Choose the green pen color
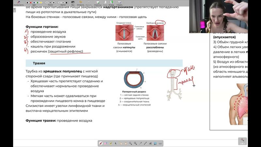This screenshot has width=261, height=147. (x=38, y=3)
